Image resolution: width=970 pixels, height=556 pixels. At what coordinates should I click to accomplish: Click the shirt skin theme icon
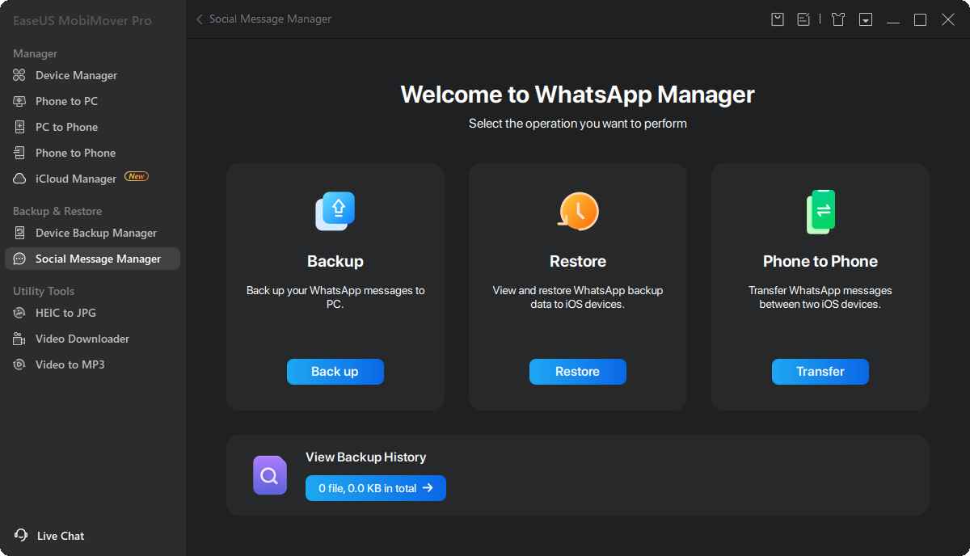838,19
